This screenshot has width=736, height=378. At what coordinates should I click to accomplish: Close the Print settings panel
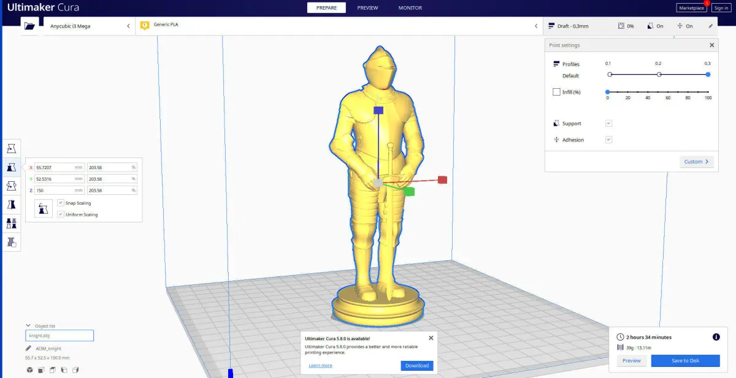[x=711, y=45]
